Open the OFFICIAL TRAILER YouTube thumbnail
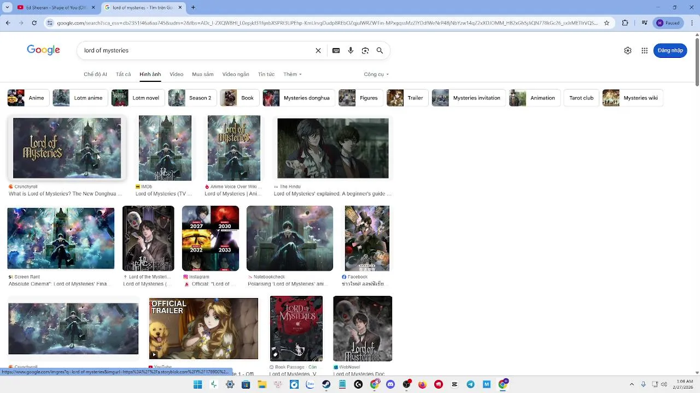Image resolution: width=700 pixels, height=393 pixels. click(203, 329)
